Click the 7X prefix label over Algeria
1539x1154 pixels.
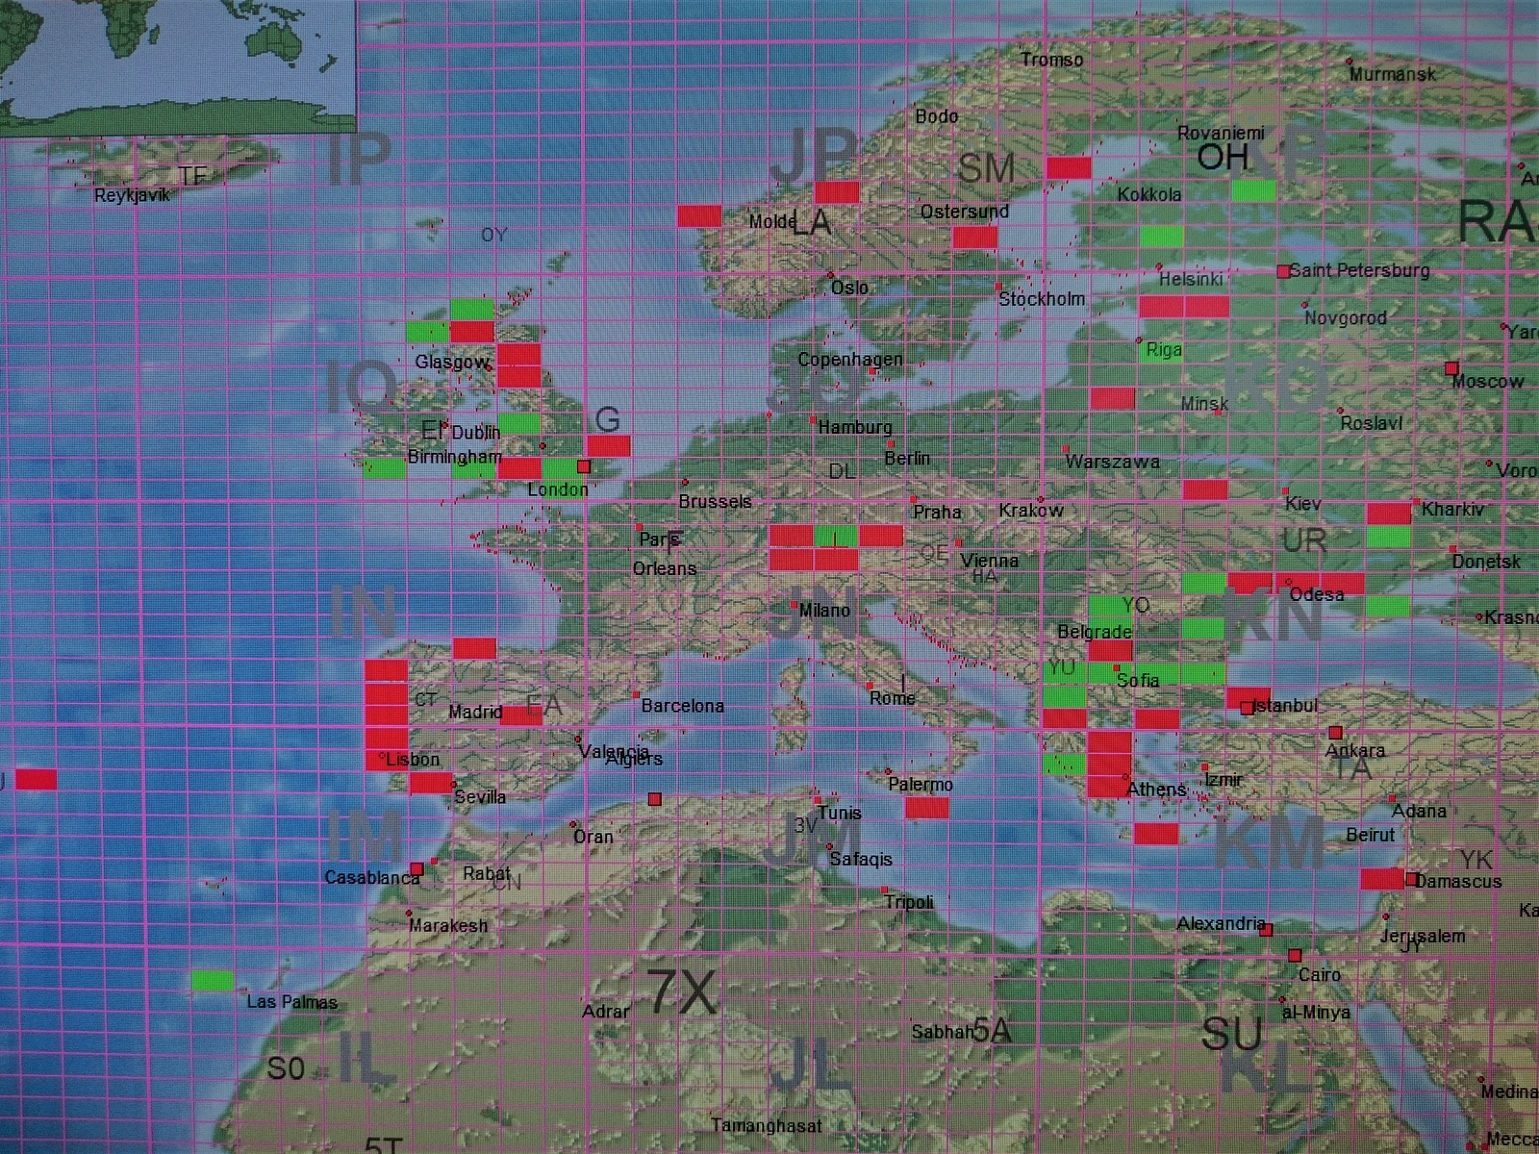coord(682,992)
